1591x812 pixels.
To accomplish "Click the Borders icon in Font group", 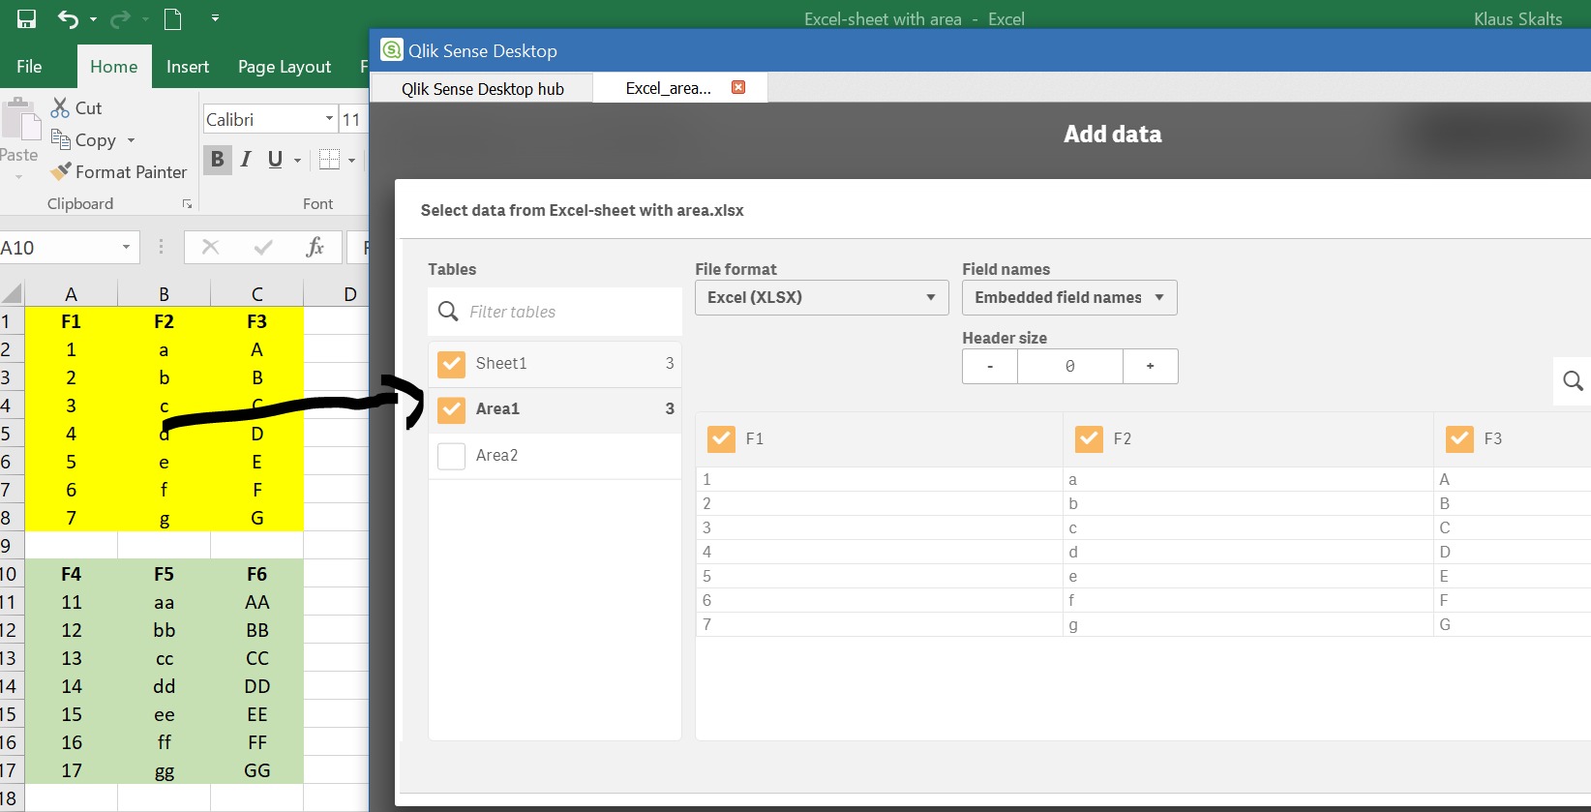I will tap(329, 160).
